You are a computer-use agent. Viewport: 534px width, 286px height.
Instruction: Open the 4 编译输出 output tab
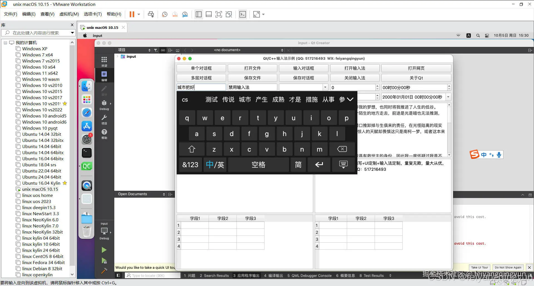coord(273,275)
